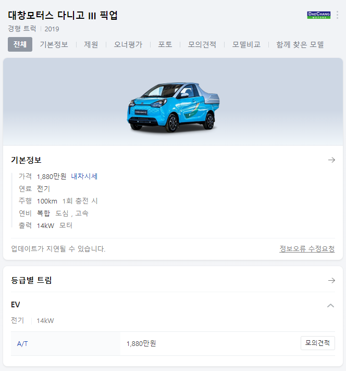Click the 전기 fuel value in 기본정보
Screen dimensions: 346x371
click(x=43, y=189)
